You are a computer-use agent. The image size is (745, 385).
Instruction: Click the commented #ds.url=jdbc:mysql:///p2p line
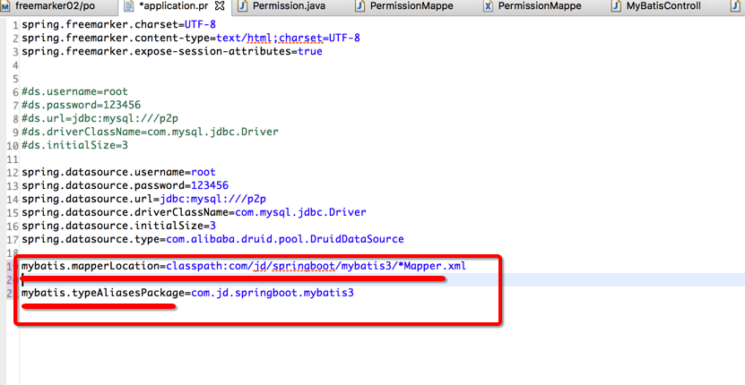click(x=100, y=118)
